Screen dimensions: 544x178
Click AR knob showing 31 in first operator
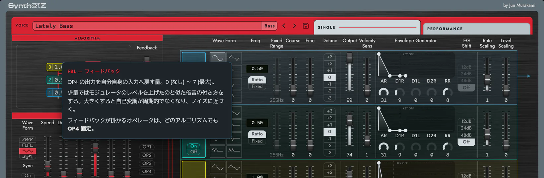pos(383,92)
